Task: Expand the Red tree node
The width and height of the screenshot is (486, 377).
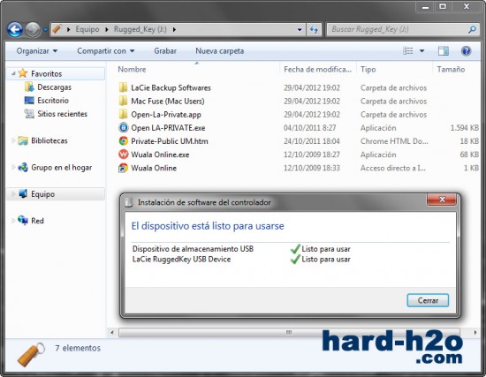Action: [x=13, y=221]
